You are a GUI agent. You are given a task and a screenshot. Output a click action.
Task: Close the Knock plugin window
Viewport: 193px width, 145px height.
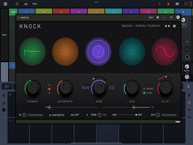coord(178,17)
